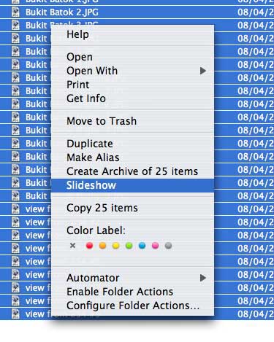The height and width of the screenshot is (342, 274).
Task: Apply the pink color label
Action: 156,246
